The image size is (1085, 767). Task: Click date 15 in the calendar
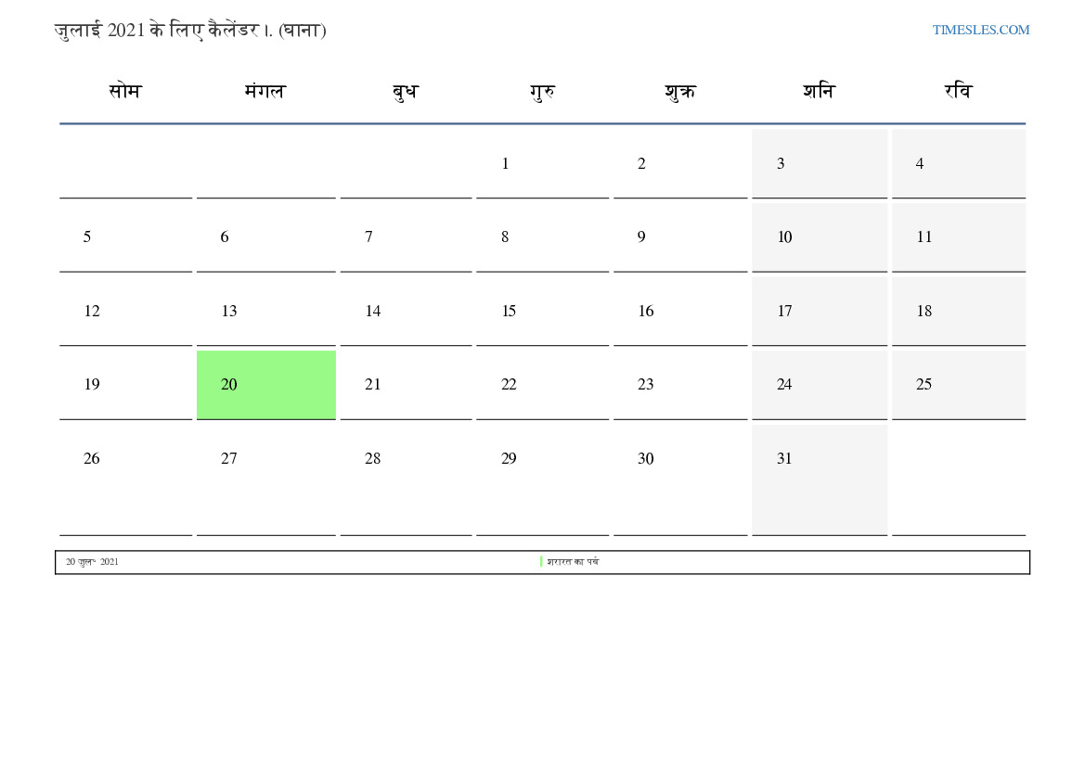(542, 312)
